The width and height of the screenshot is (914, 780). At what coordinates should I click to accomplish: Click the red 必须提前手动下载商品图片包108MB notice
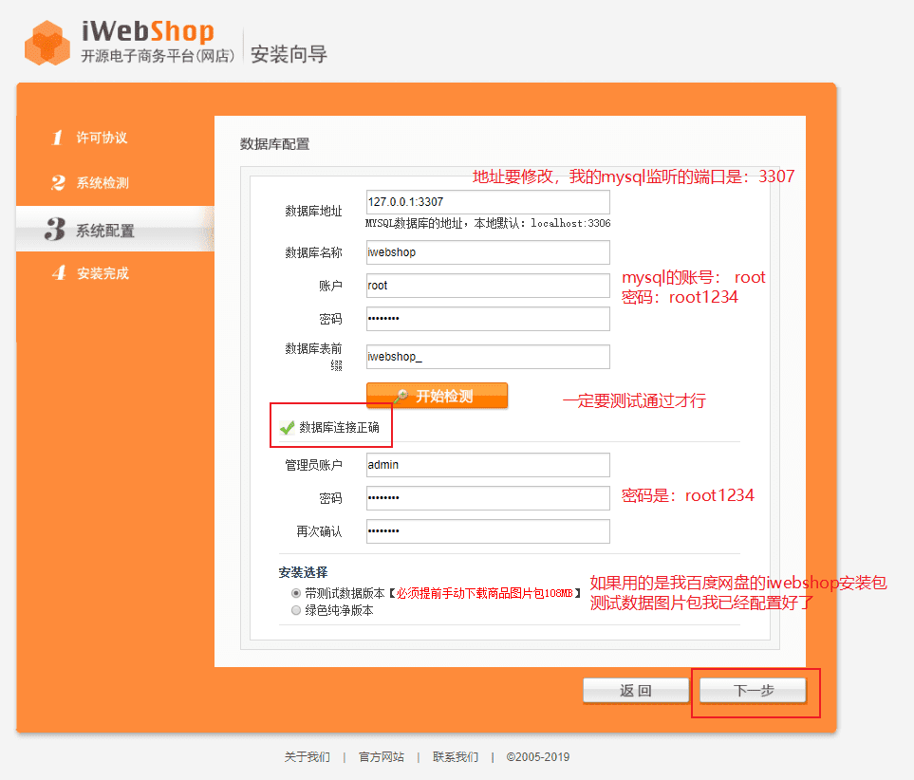point(484,593)
